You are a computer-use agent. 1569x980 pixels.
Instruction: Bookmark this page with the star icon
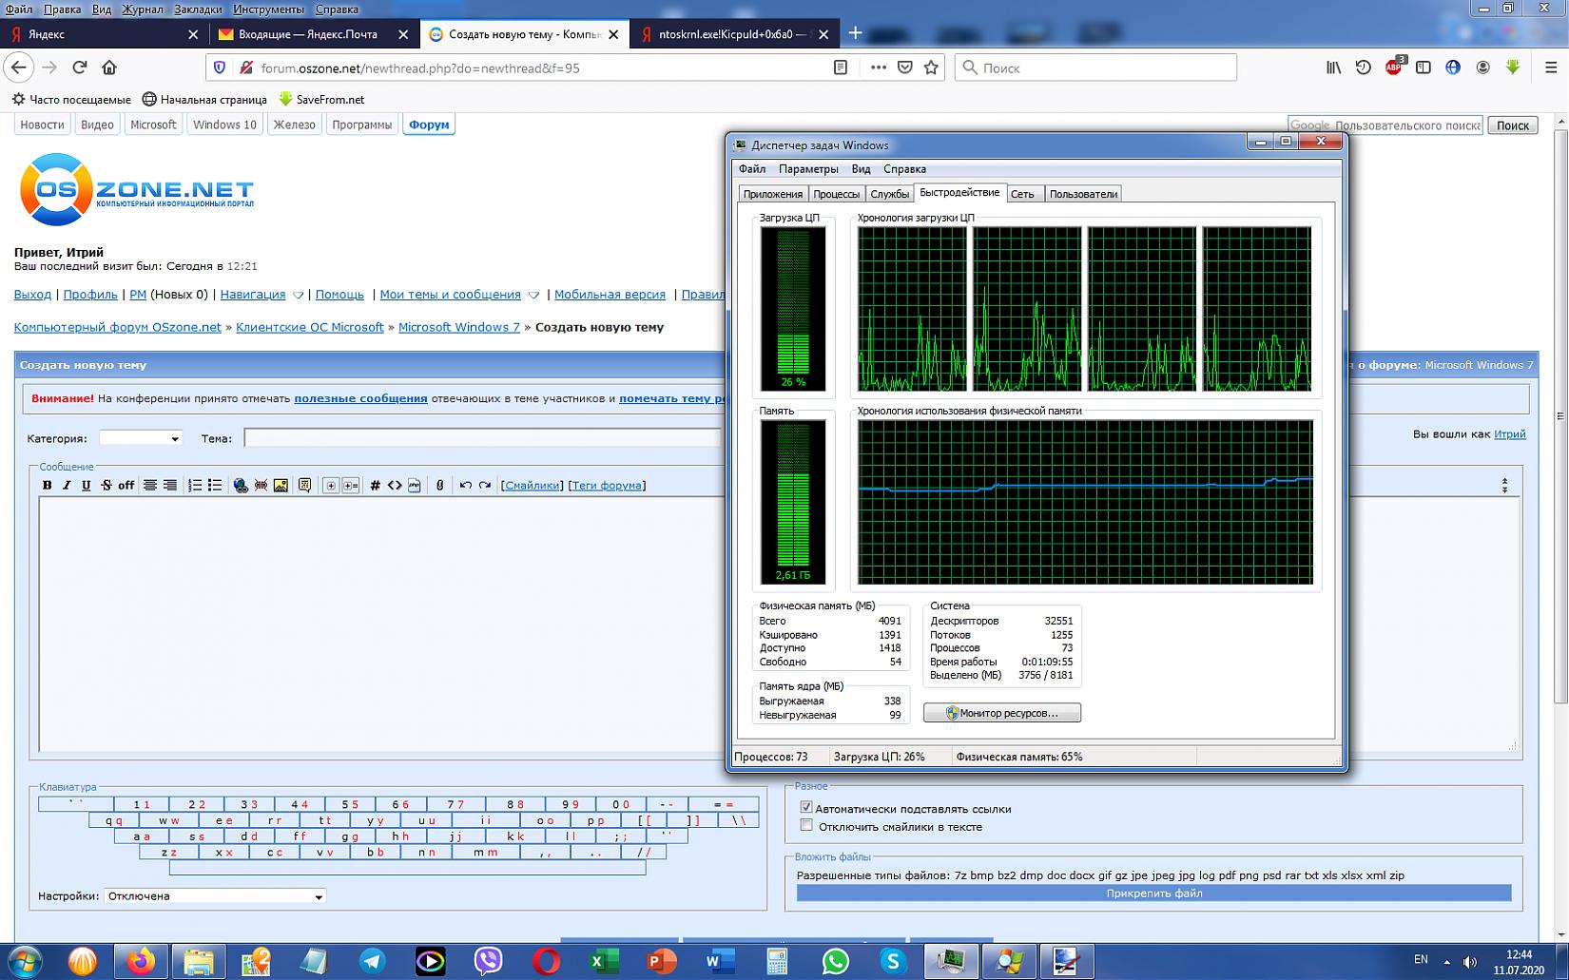pos(931,67)
